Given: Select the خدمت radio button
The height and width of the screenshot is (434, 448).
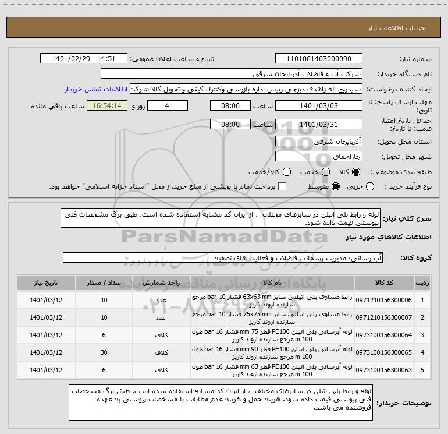Looking at the screenshot, I should pos(326,172).
